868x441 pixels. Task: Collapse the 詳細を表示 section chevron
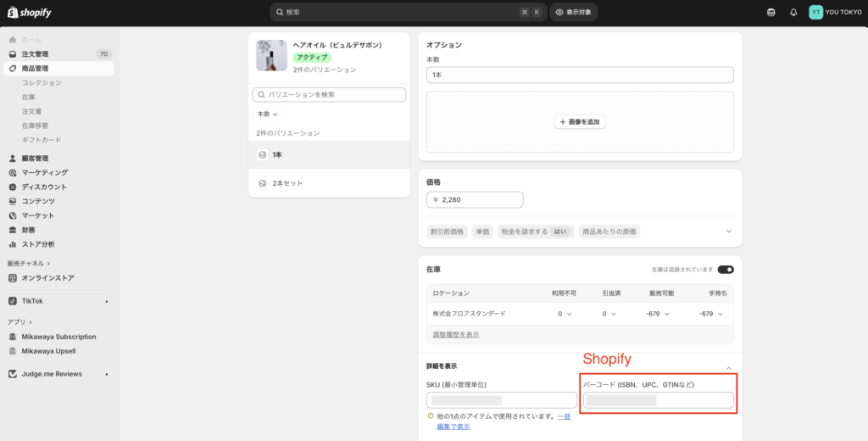pos(728,367)
